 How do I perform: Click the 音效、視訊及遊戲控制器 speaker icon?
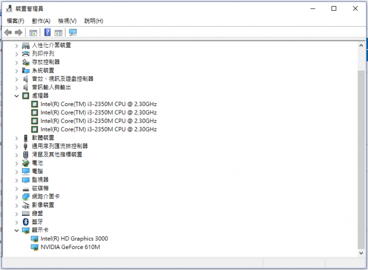26,79
